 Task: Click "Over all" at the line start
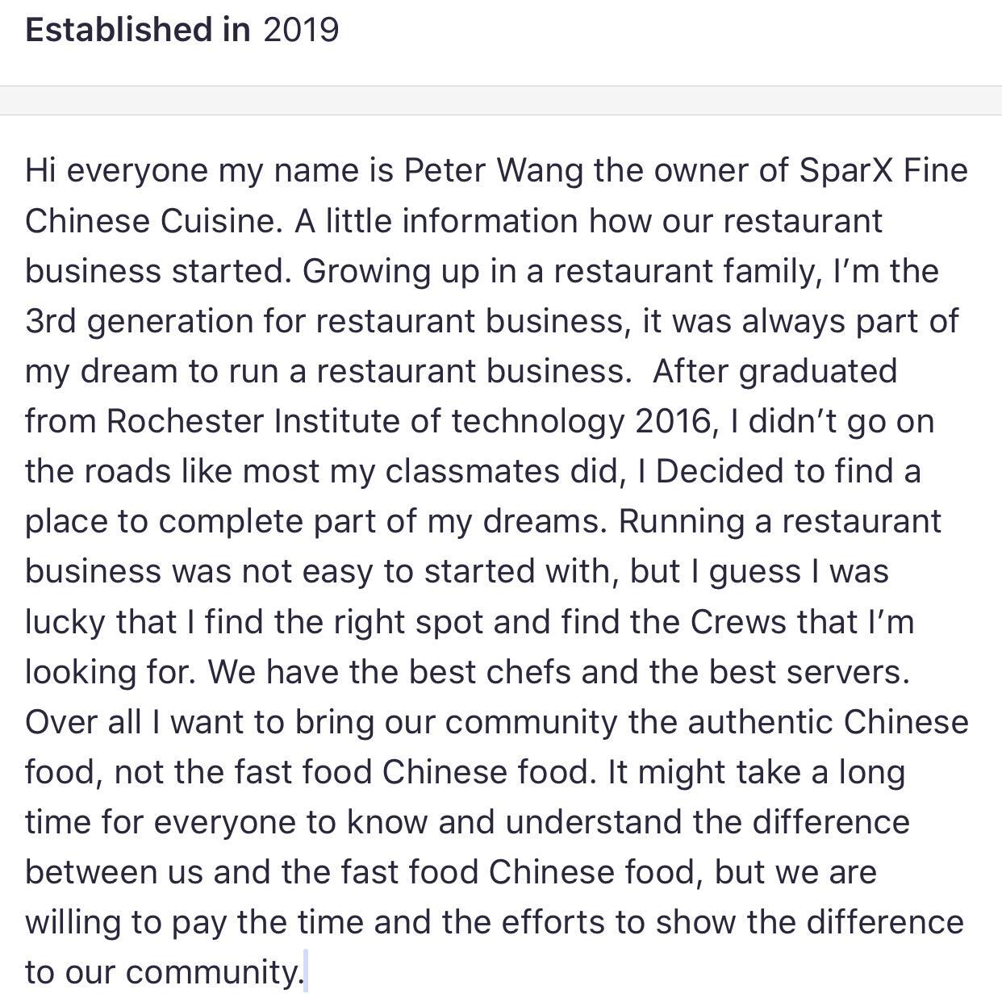[x=83, y=721]
